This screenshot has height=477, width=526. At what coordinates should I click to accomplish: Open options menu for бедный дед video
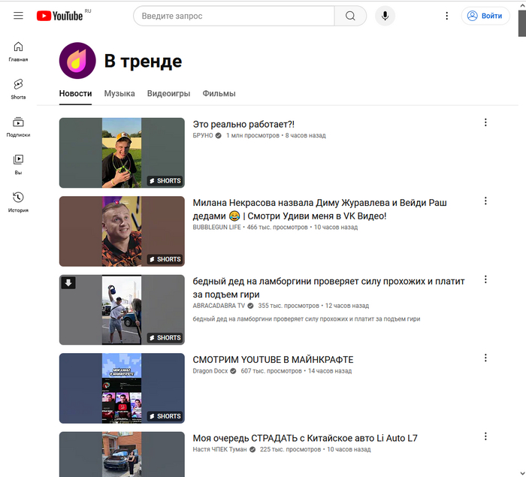[x=485, y=279]
